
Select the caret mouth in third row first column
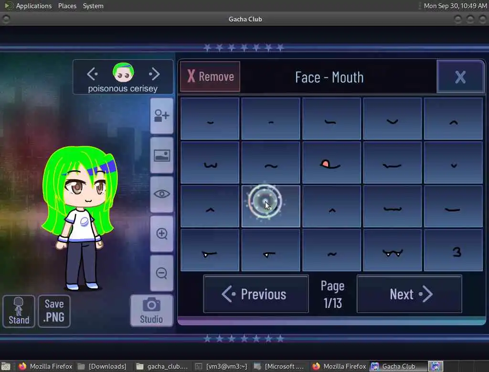[210, 206]
